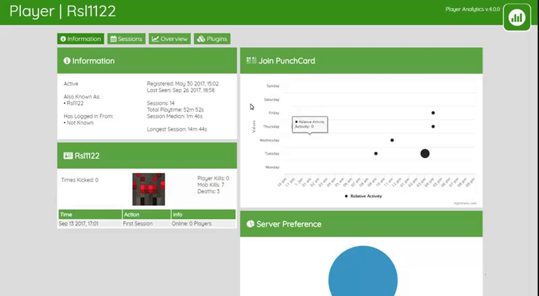Click the Thursday activity data point
The image size is (539, 296).
point(433,126)
